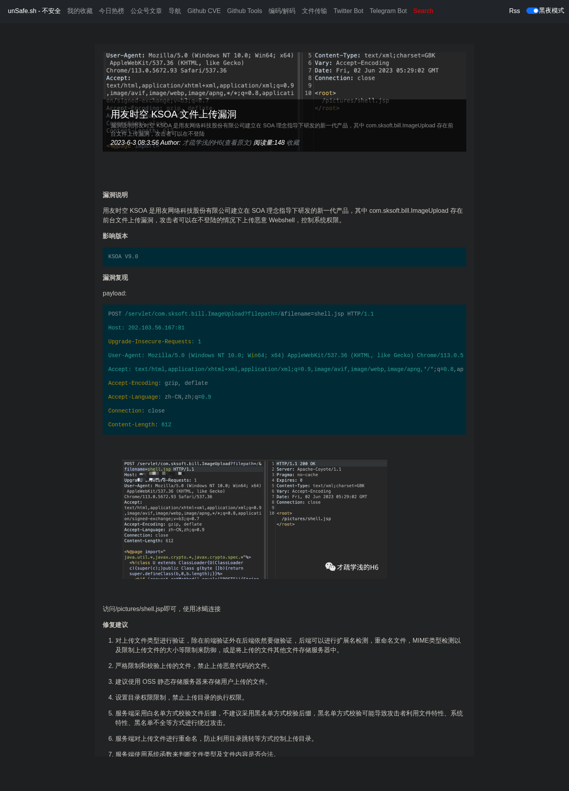Open 文件传输 page
Image resolution: width=569 pixels, height=791 pixels.
click(315, 11)
